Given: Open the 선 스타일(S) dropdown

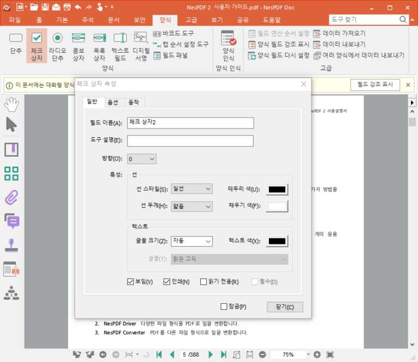Looking at the screenshot, I should pyautogui.click(x=192, y=189).
